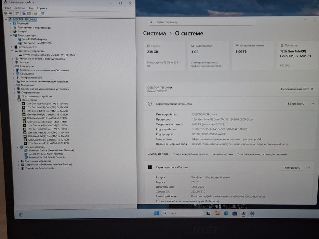The height and width of the screenshot is (239, 319).
Task: Click the Help icon in Device Manager toolbar
Action: tap(24, 13)
